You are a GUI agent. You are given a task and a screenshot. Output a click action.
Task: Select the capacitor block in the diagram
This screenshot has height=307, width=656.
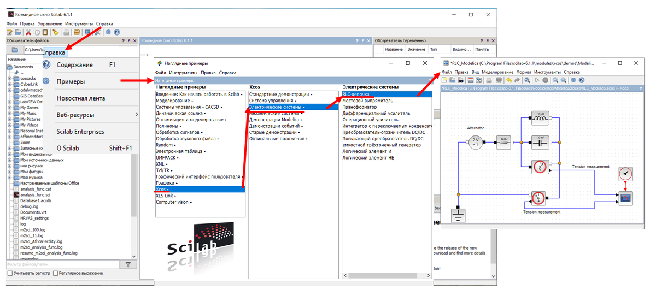click(x=539, y=142)
